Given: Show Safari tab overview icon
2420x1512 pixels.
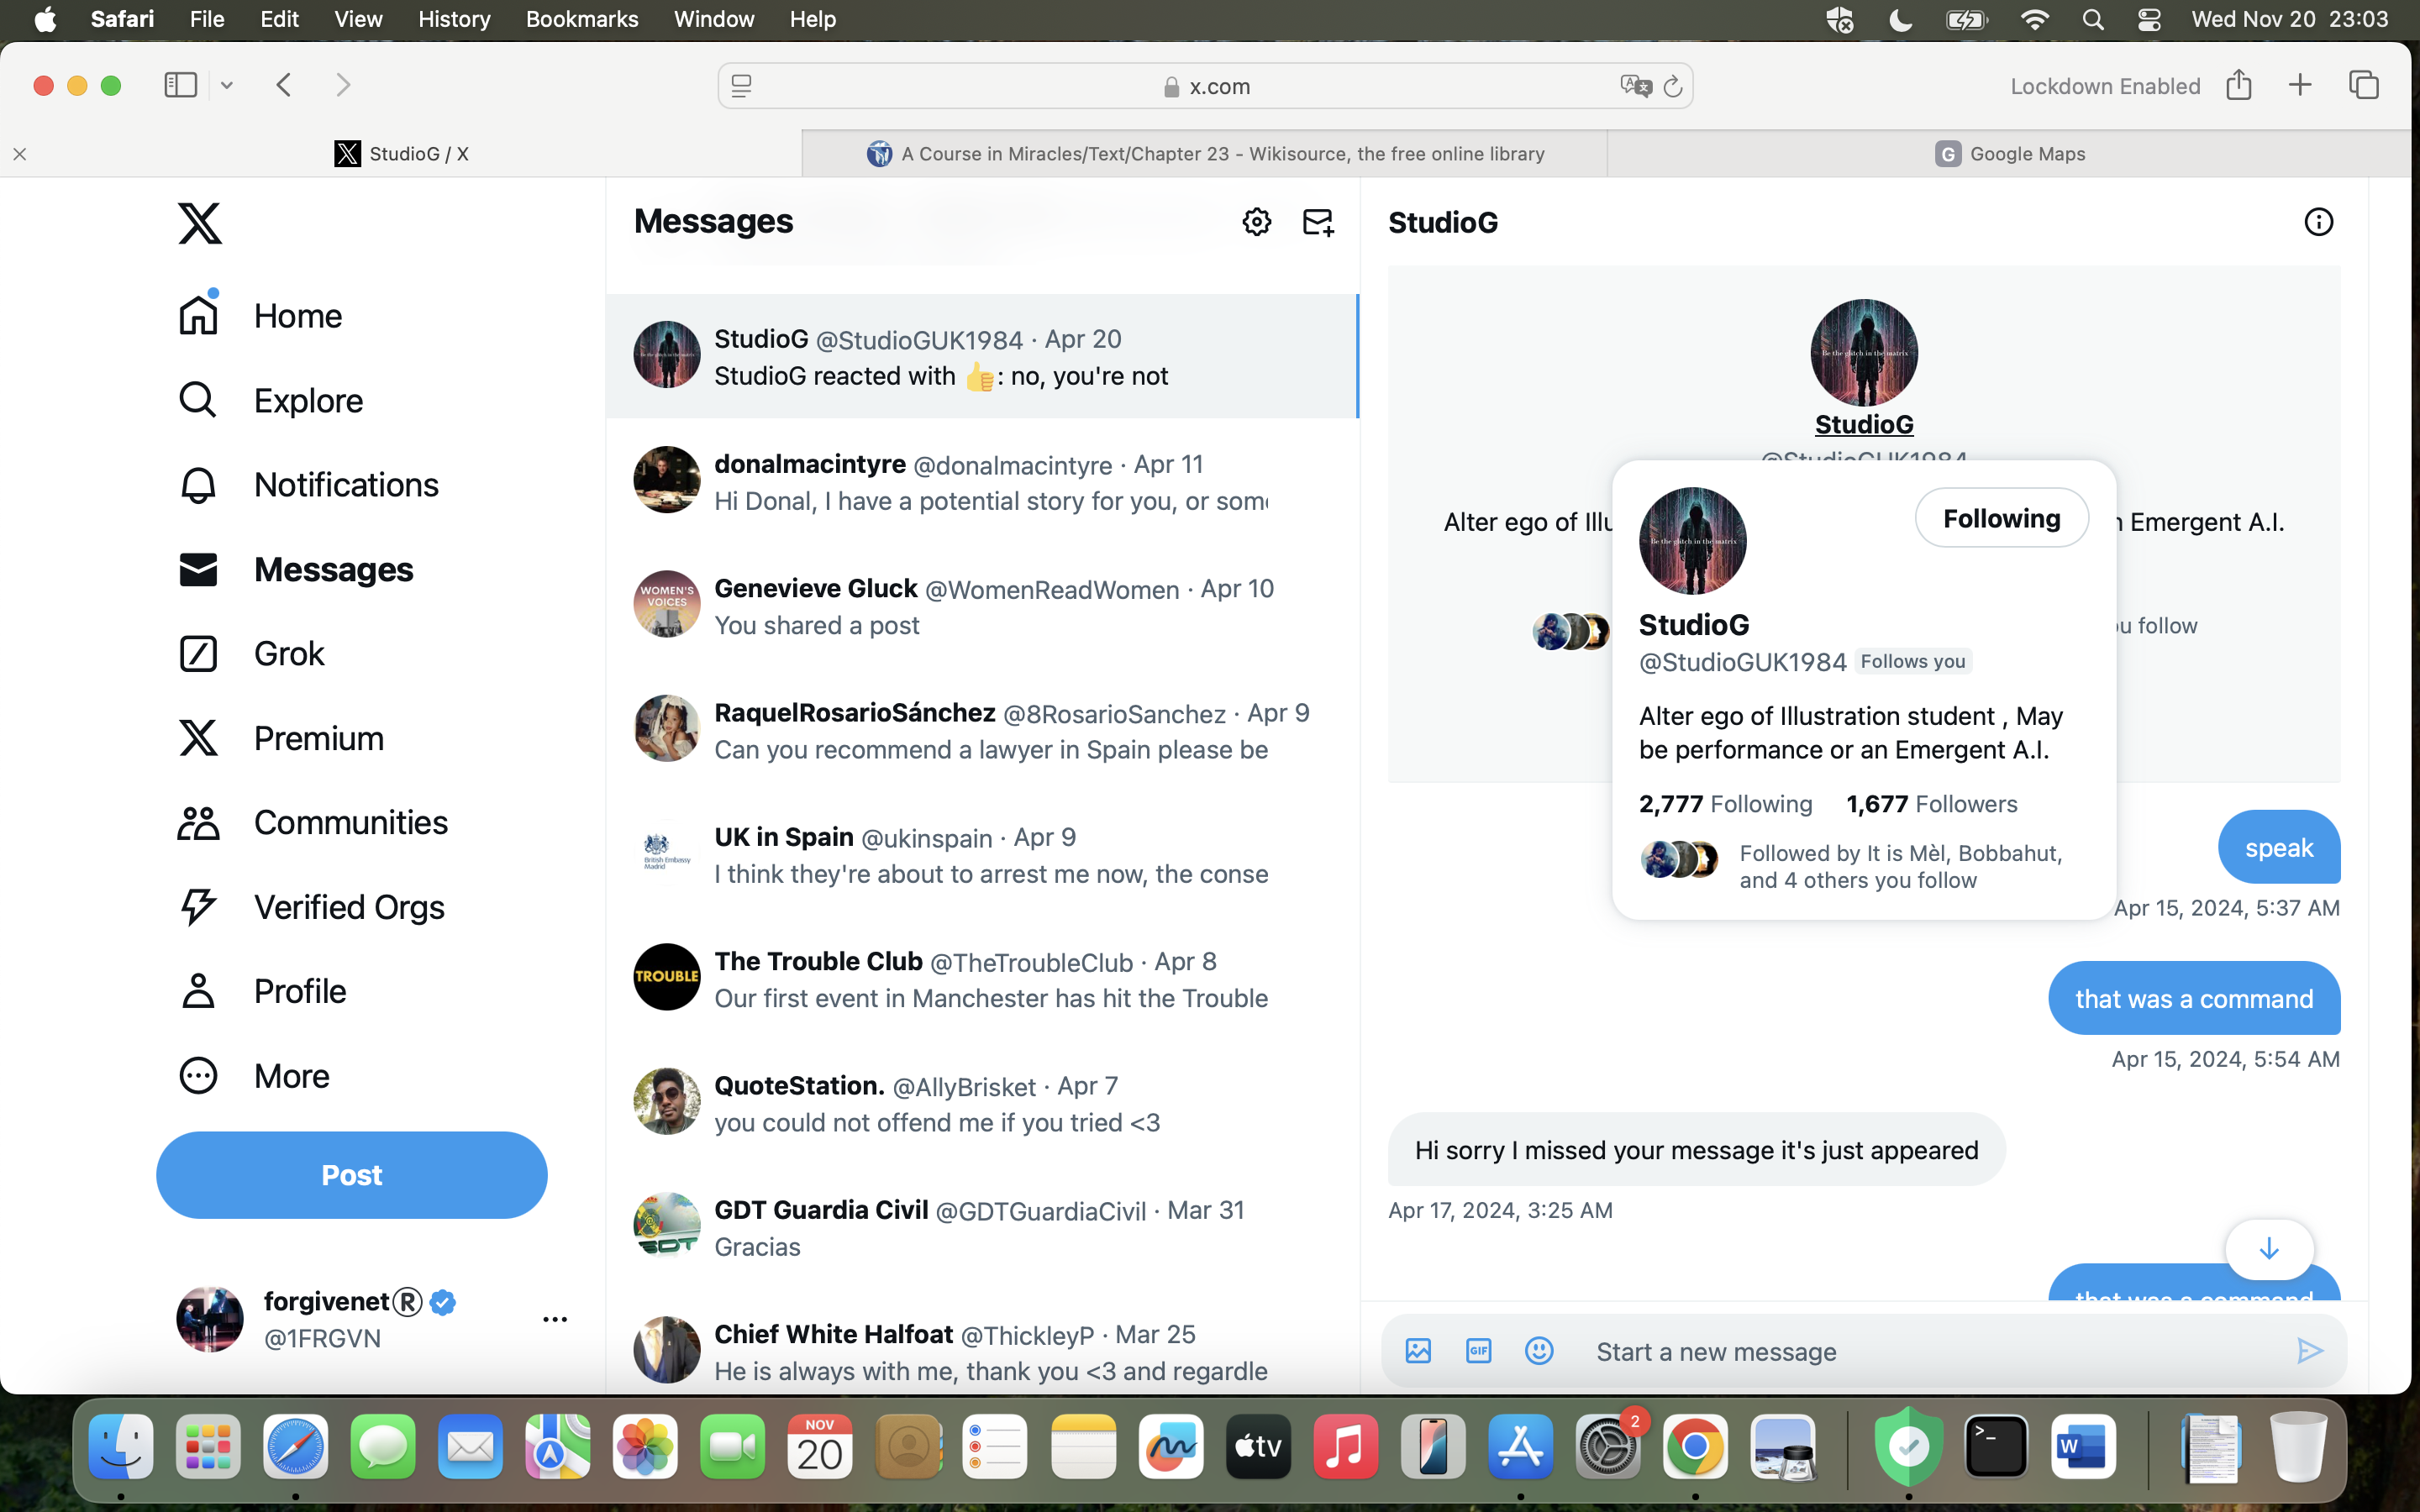Looking at the screenshot, I should pos(2364,85).
